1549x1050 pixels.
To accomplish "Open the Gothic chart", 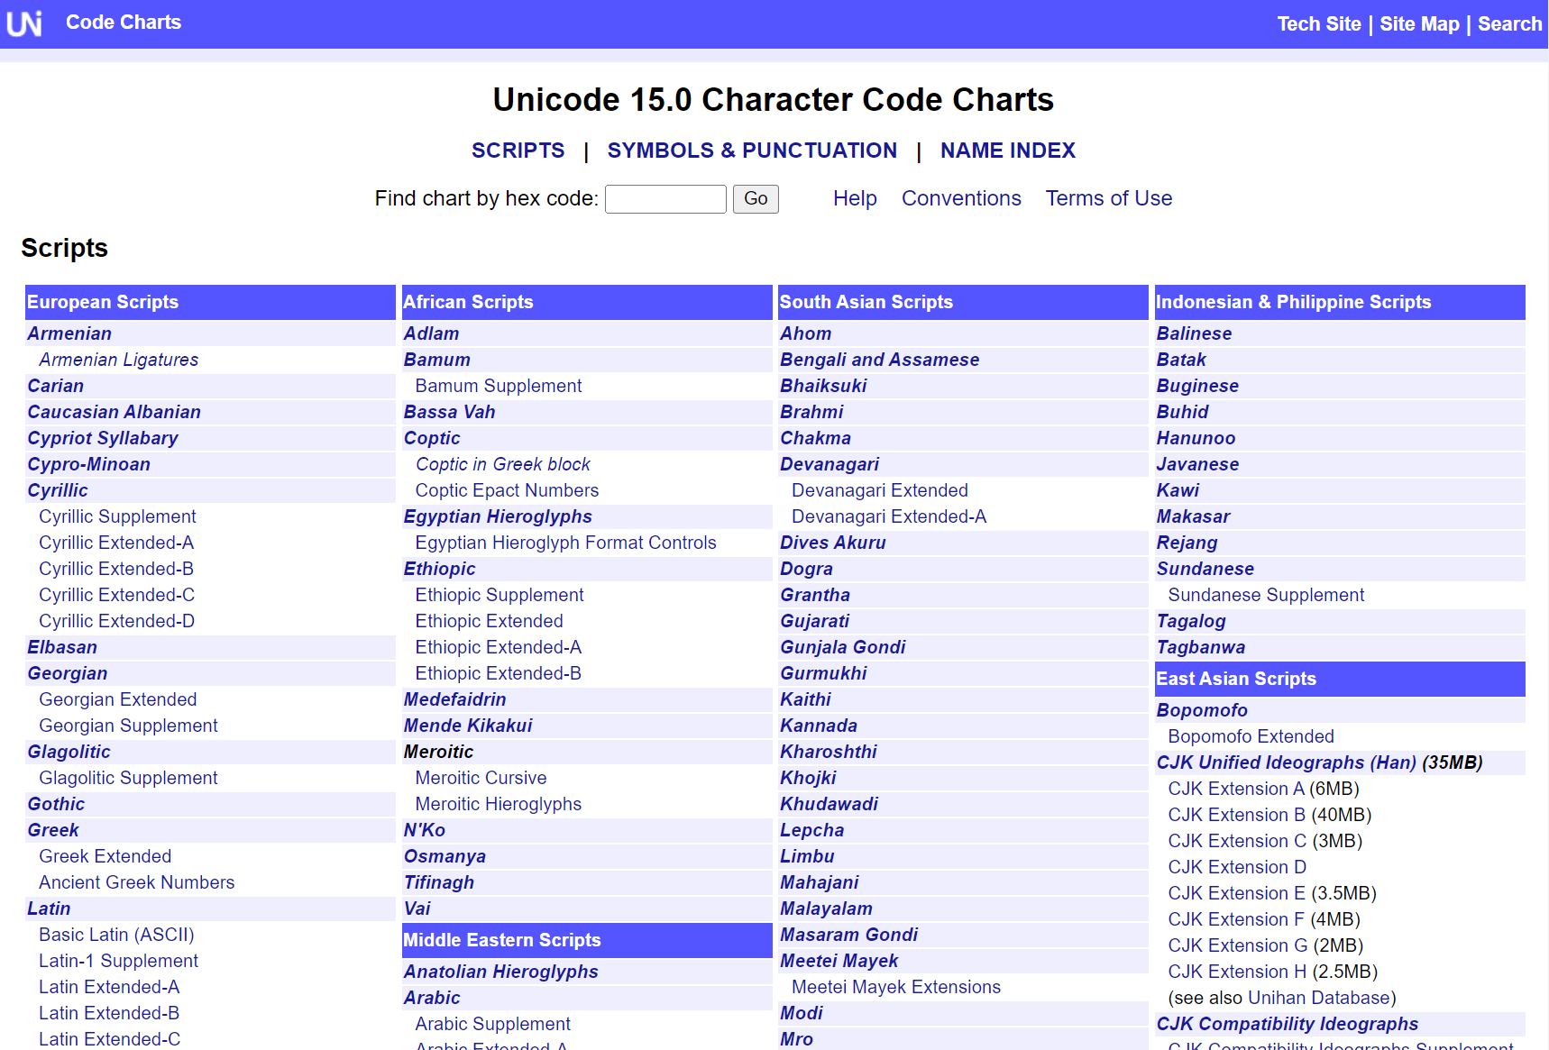I will pyautogui.click(x=56, y=804).
